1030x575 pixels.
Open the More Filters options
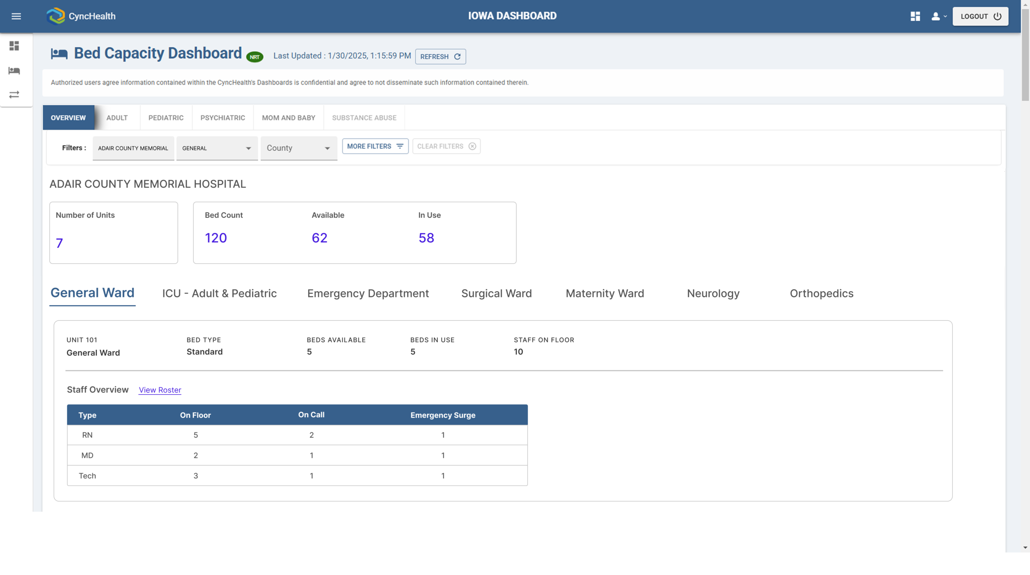pos(375,146)
